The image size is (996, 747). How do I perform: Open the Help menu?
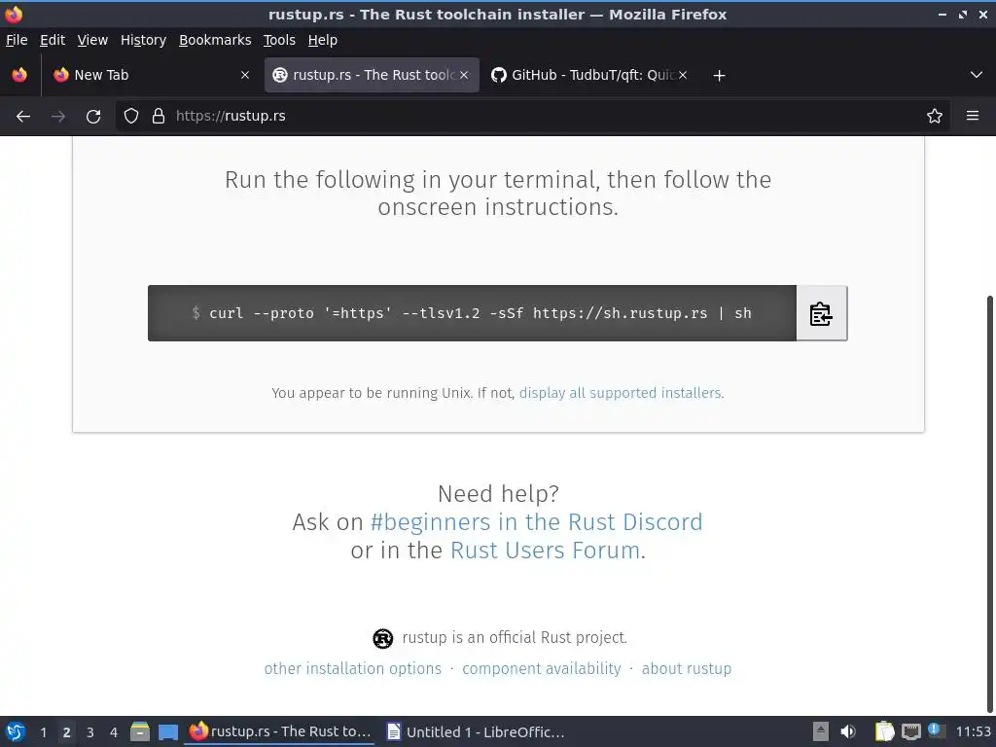(323, 40)
